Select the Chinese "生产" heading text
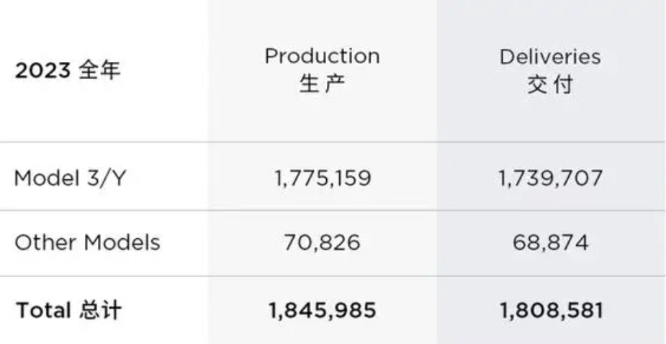Image resolution: width=666 pixels, height=344 pixels. 322,84
